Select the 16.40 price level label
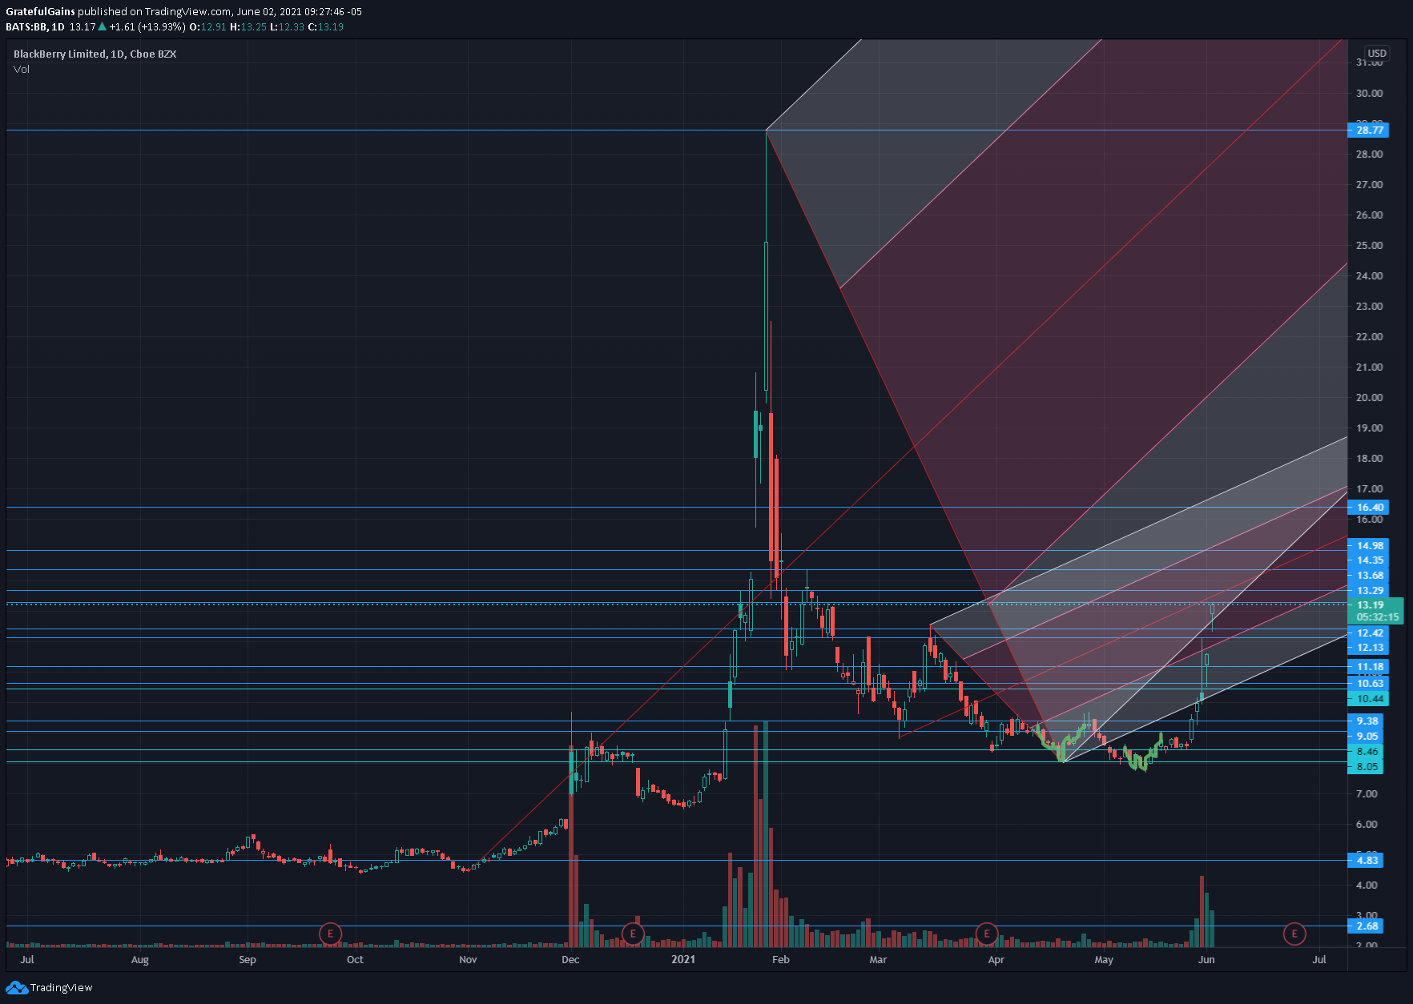 pyautogui.click(x=1369, y=507)
